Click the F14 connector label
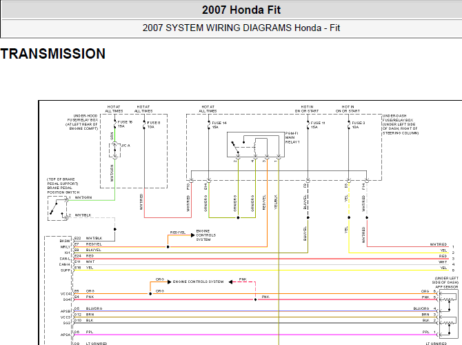Screen dimensions: 462x345 coord(363,186)
